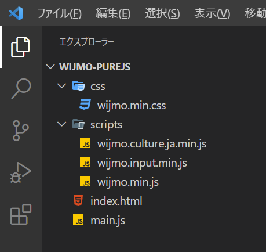Open the Search view in activity bar
The height and width of the screenshot is (252, 266).
(21, 89)
